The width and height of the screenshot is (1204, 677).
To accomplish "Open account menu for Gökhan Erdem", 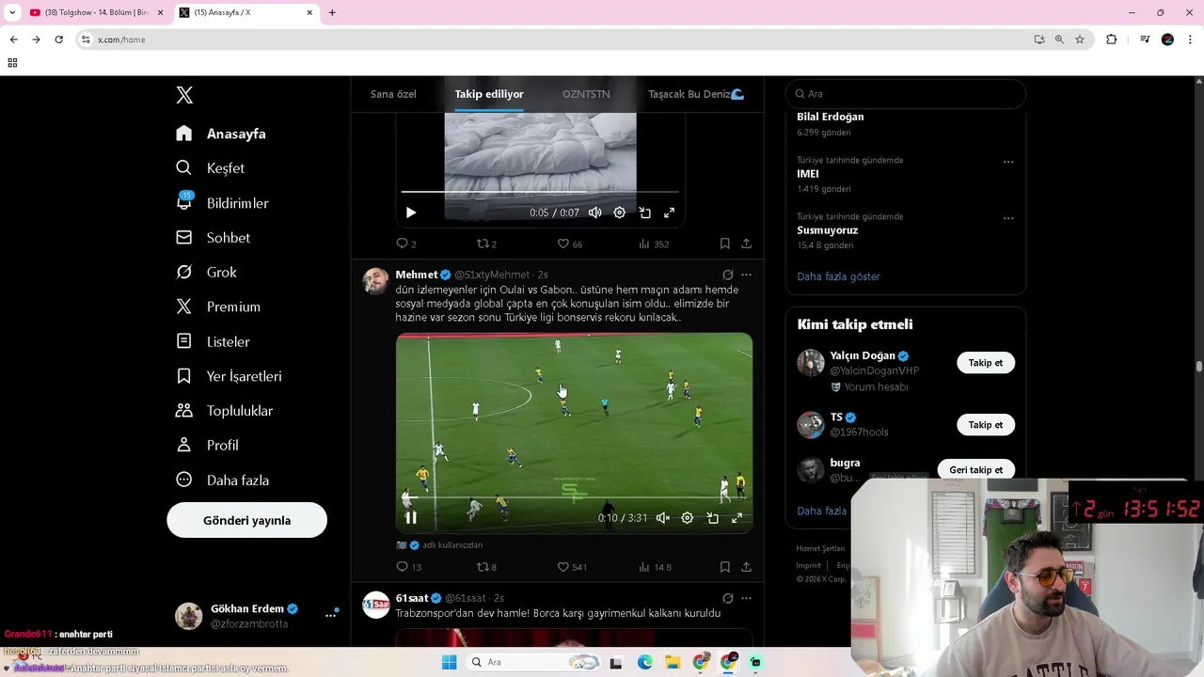I will (x=256, y=616).
